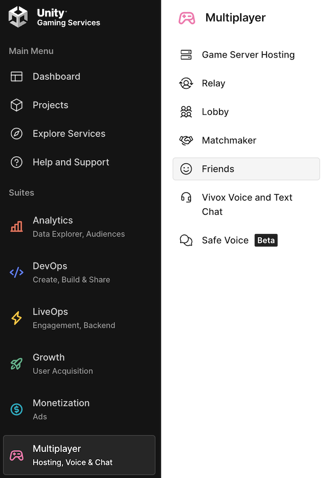The height and width of the screenshot is (478, 326).
Task: Click the Beta badge beside Safe Voice
Action: pos(266,240)
